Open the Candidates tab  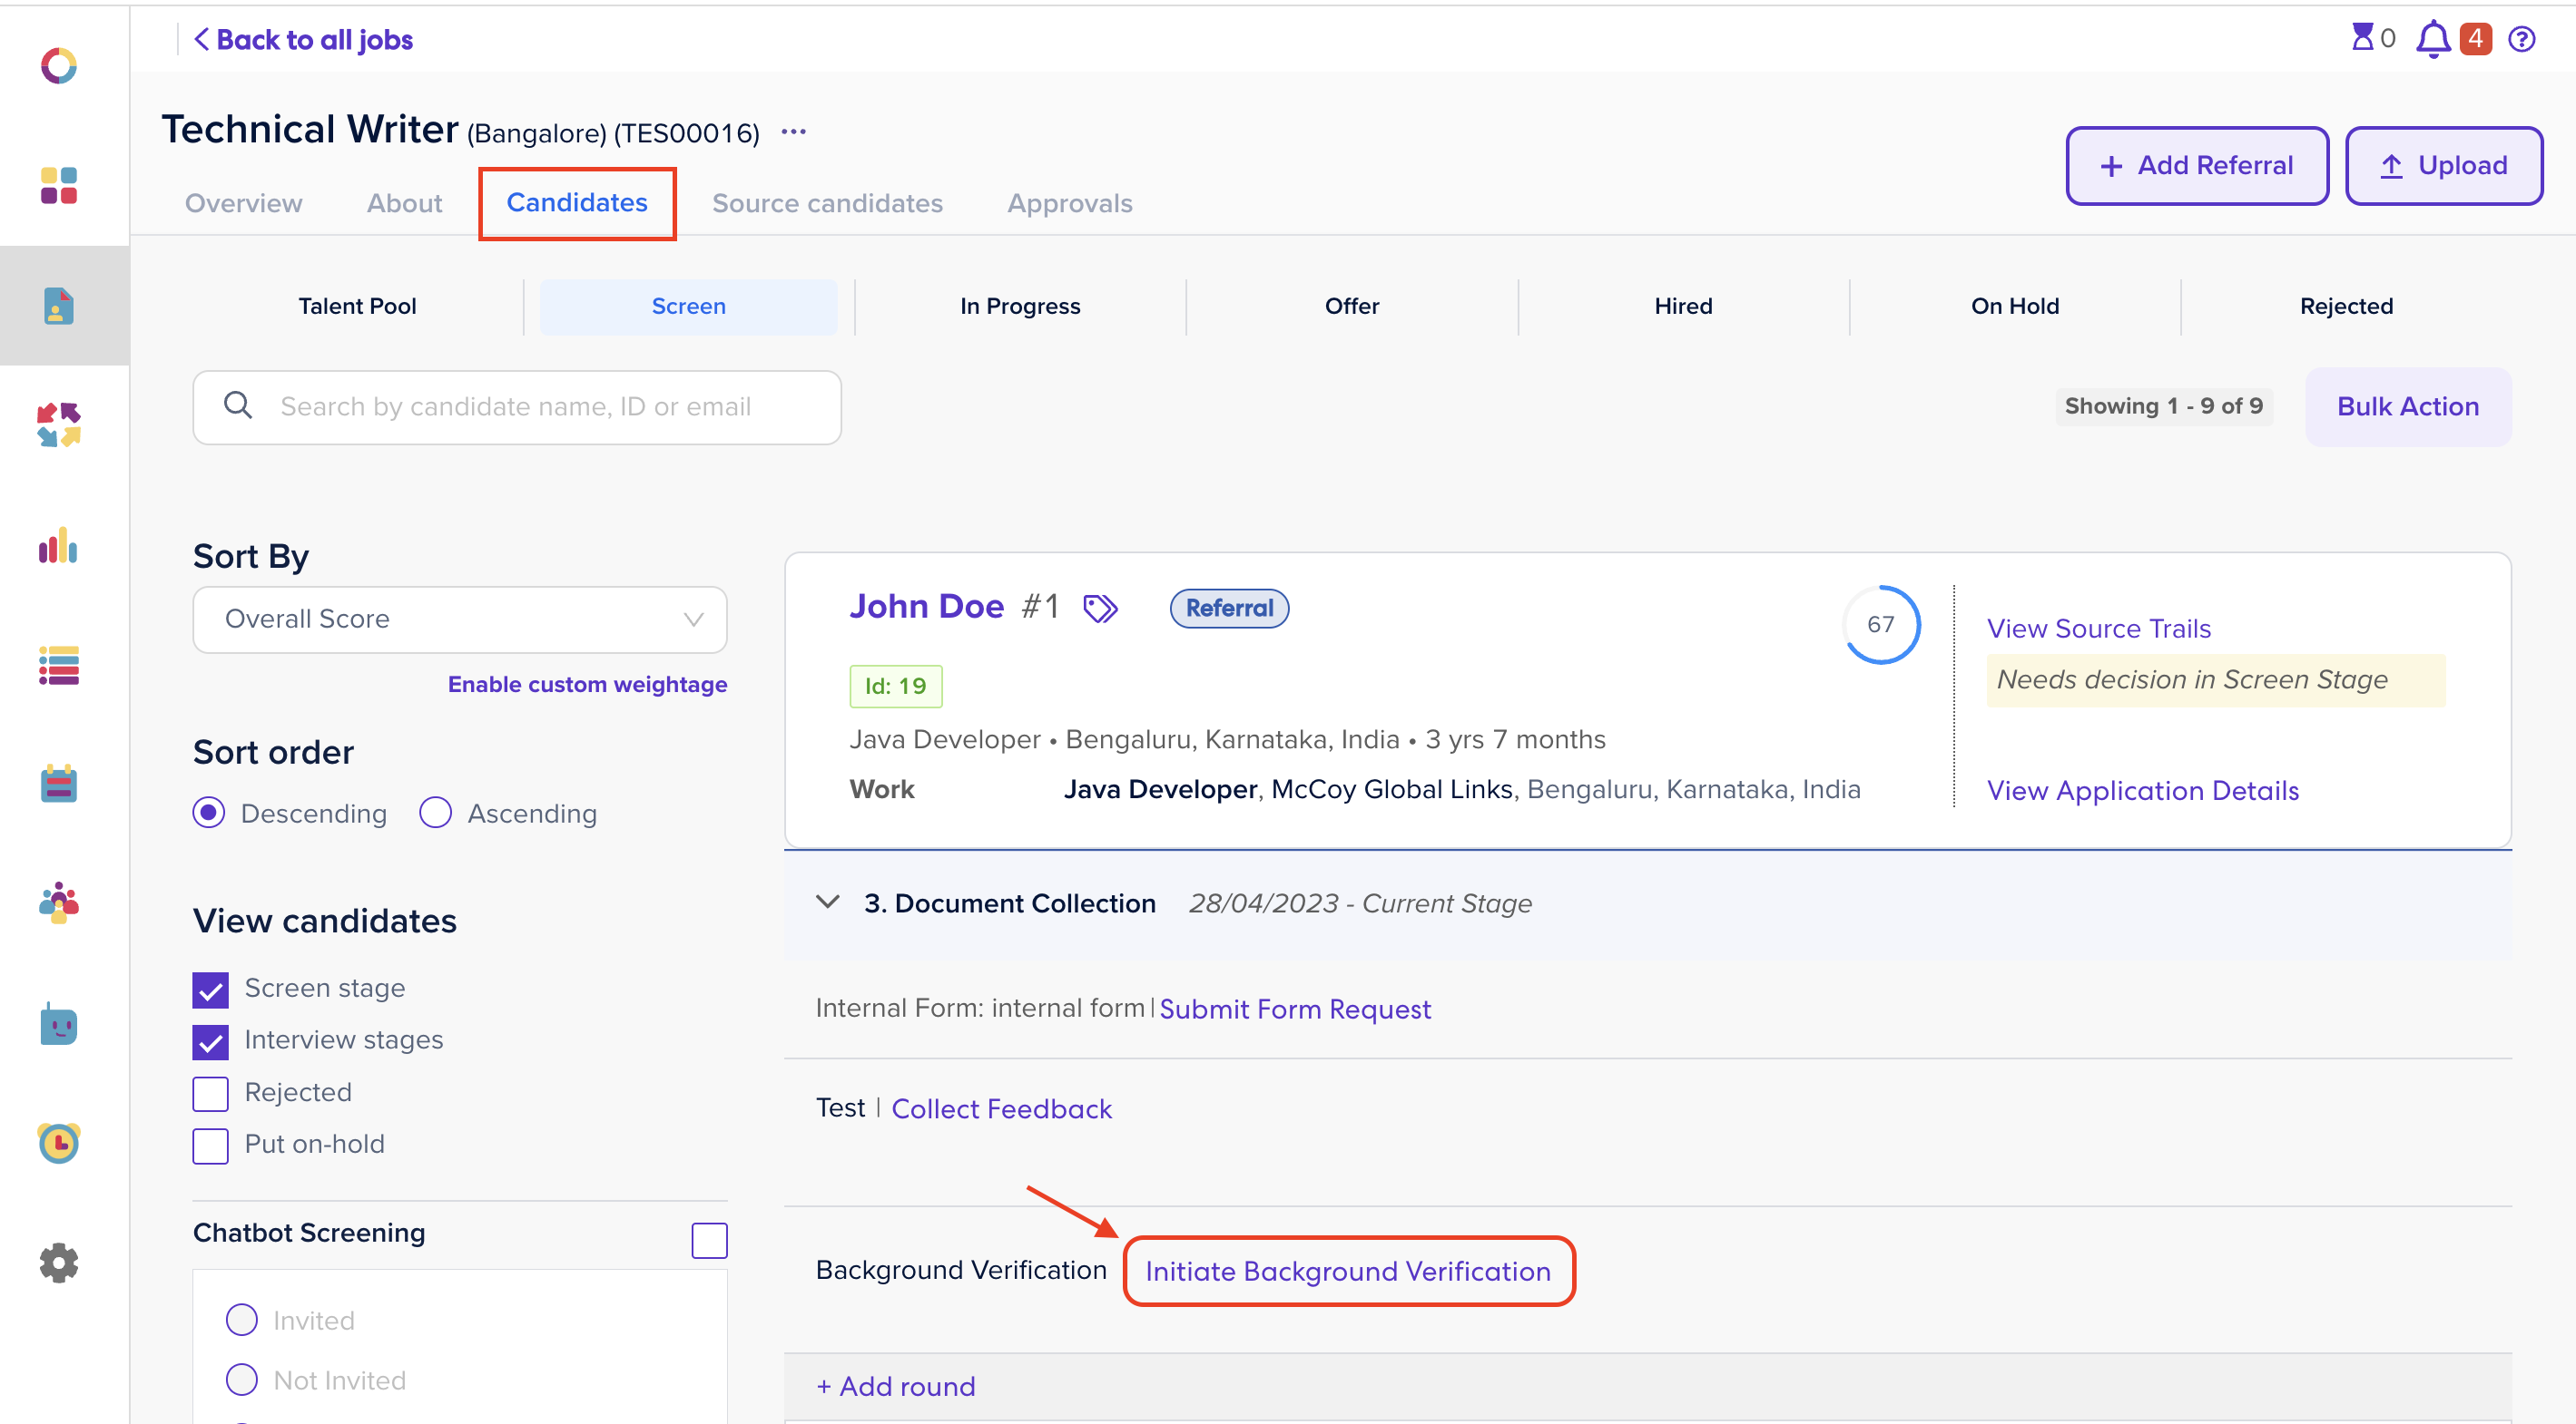(577, 203)
